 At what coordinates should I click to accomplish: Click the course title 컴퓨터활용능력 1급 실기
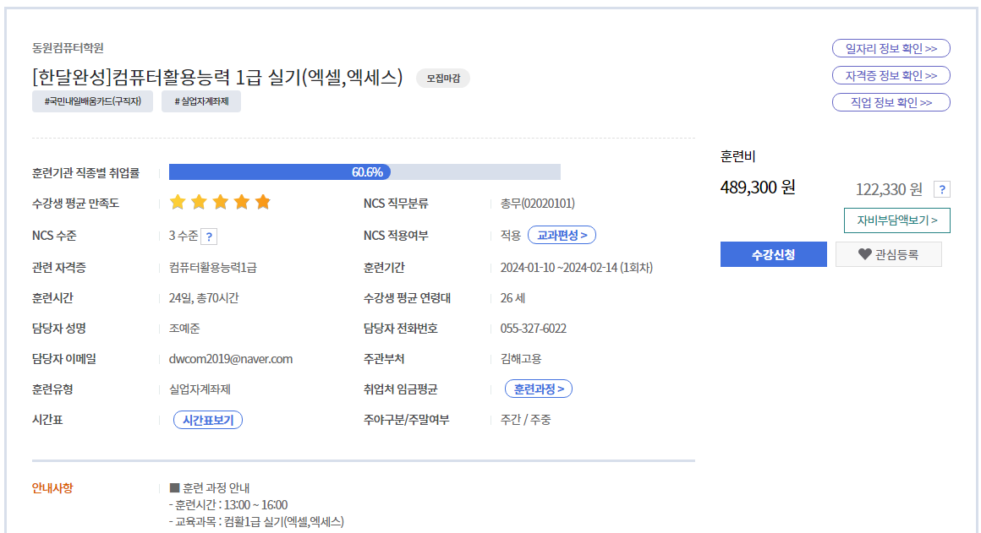(217, 78)
